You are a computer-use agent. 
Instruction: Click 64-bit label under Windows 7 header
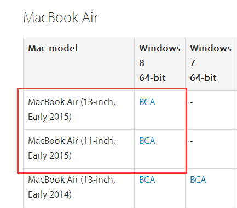click(203, 78)
